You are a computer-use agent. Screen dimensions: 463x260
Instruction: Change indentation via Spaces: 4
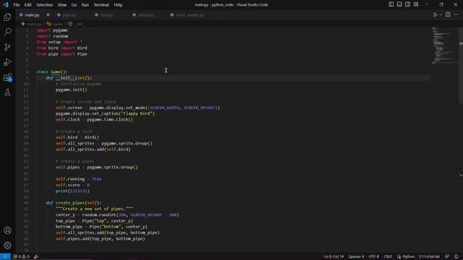tap(356, 256)
